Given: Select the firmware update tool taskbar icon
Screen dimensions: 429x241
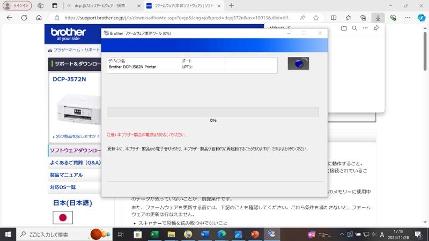Looking at the screenshot, I should point(272,235).
